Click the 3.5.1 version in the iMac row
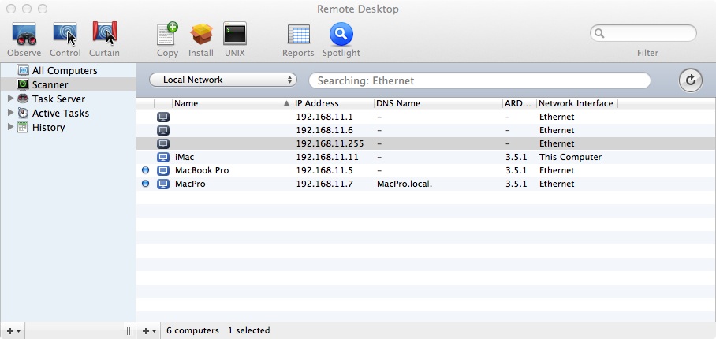The image size is (716, 339). (x=516, y=157)
